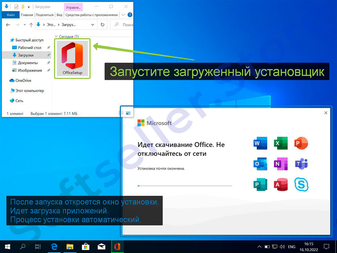The image size is (337, 253).
Task: Click the Excel icon in the Office installer
Action: 281,143
